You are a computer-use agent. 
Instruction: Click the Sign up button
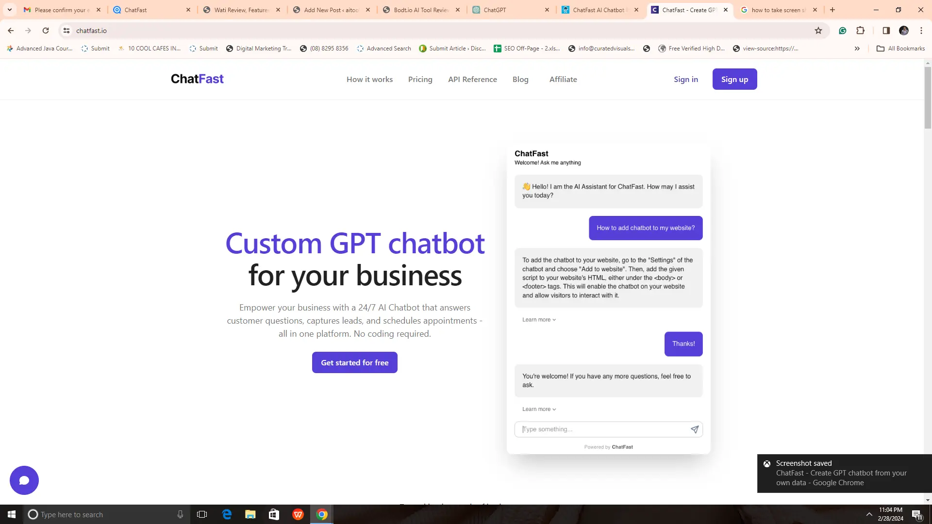click(x=735, y=79)
